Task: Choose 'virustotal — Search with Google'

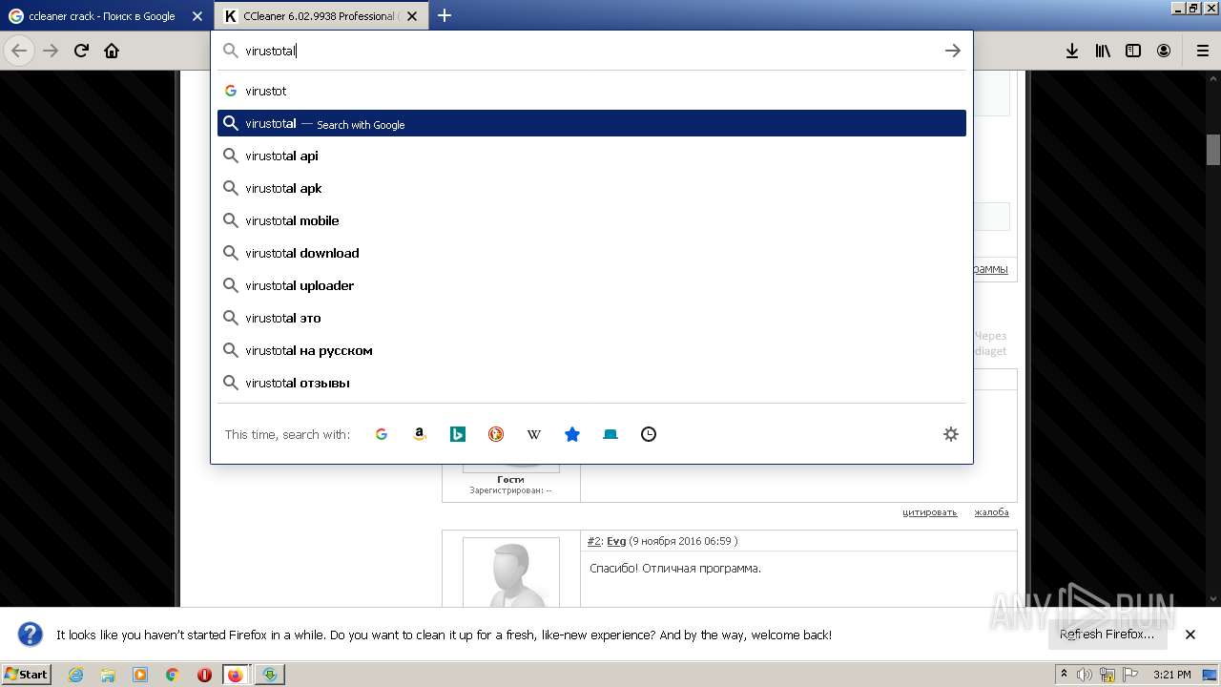Action: pos(591,123)
